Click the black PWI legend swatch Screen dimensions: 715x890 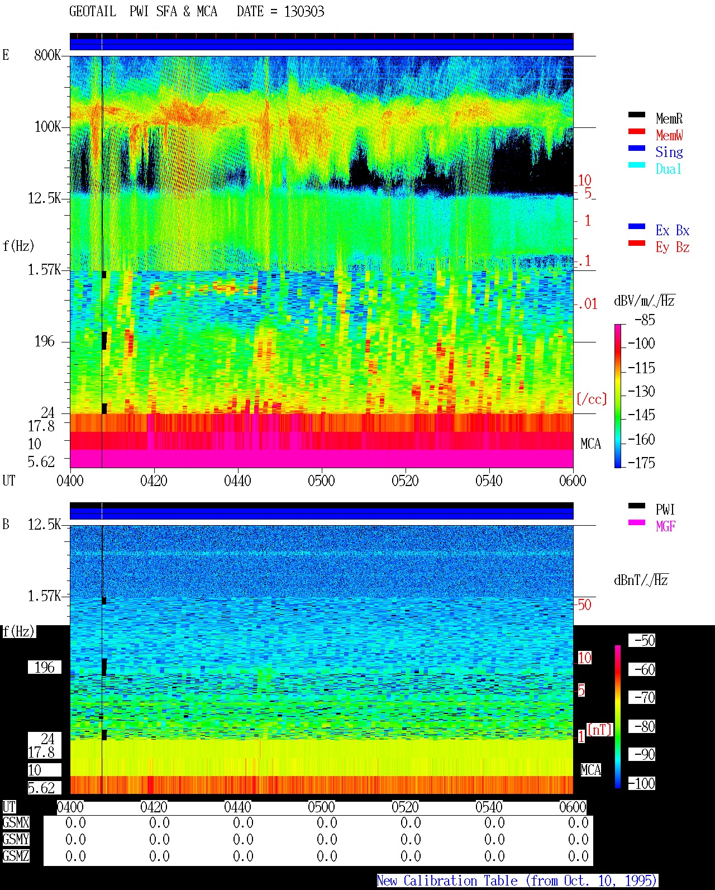coord(637,506)
